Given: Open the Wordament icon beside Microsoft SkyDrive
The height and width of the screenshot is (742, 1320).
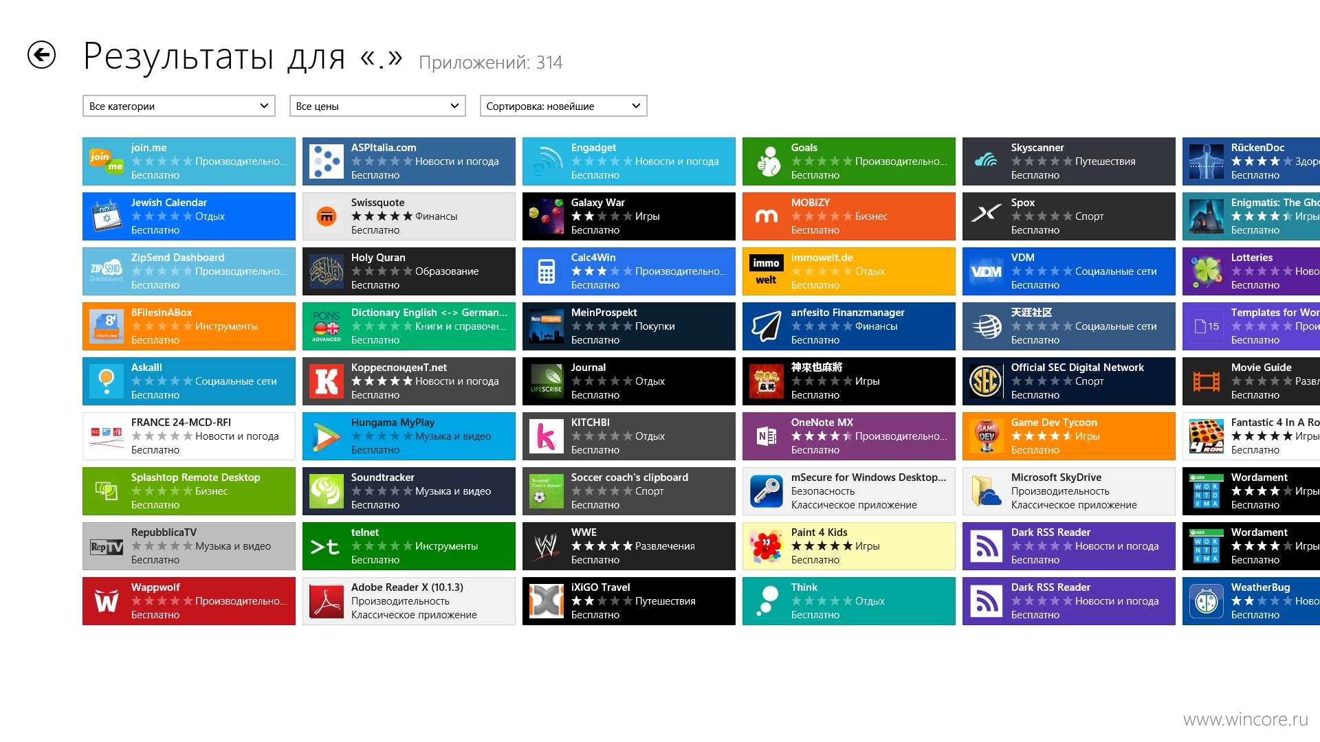Looking at the screenshot, I should [1207, 491].
